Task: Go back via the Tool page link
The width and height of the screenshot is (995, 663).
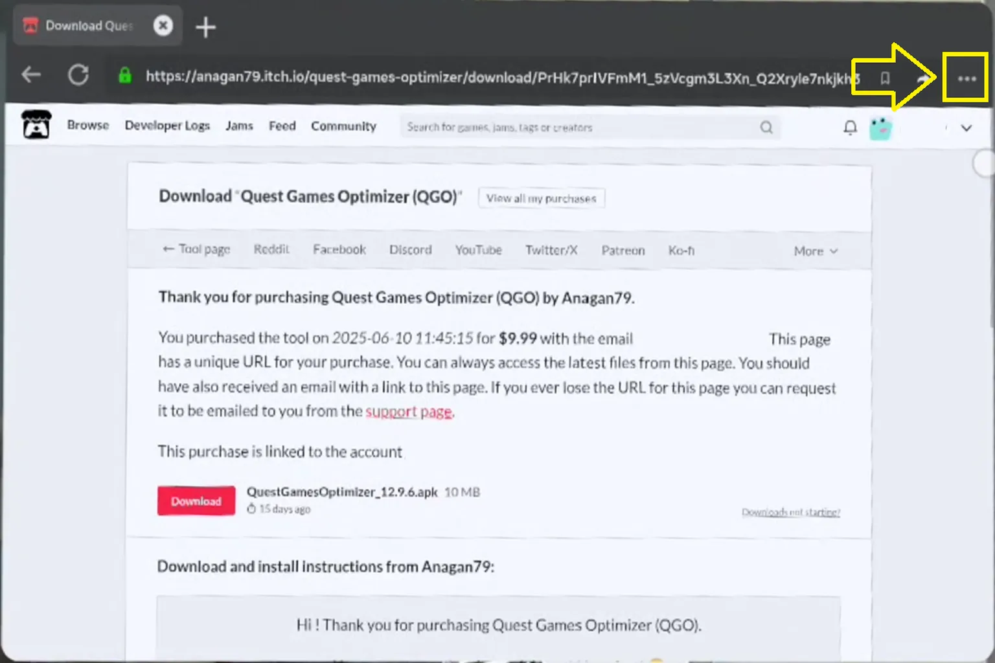Action: [x=196, y=249]
